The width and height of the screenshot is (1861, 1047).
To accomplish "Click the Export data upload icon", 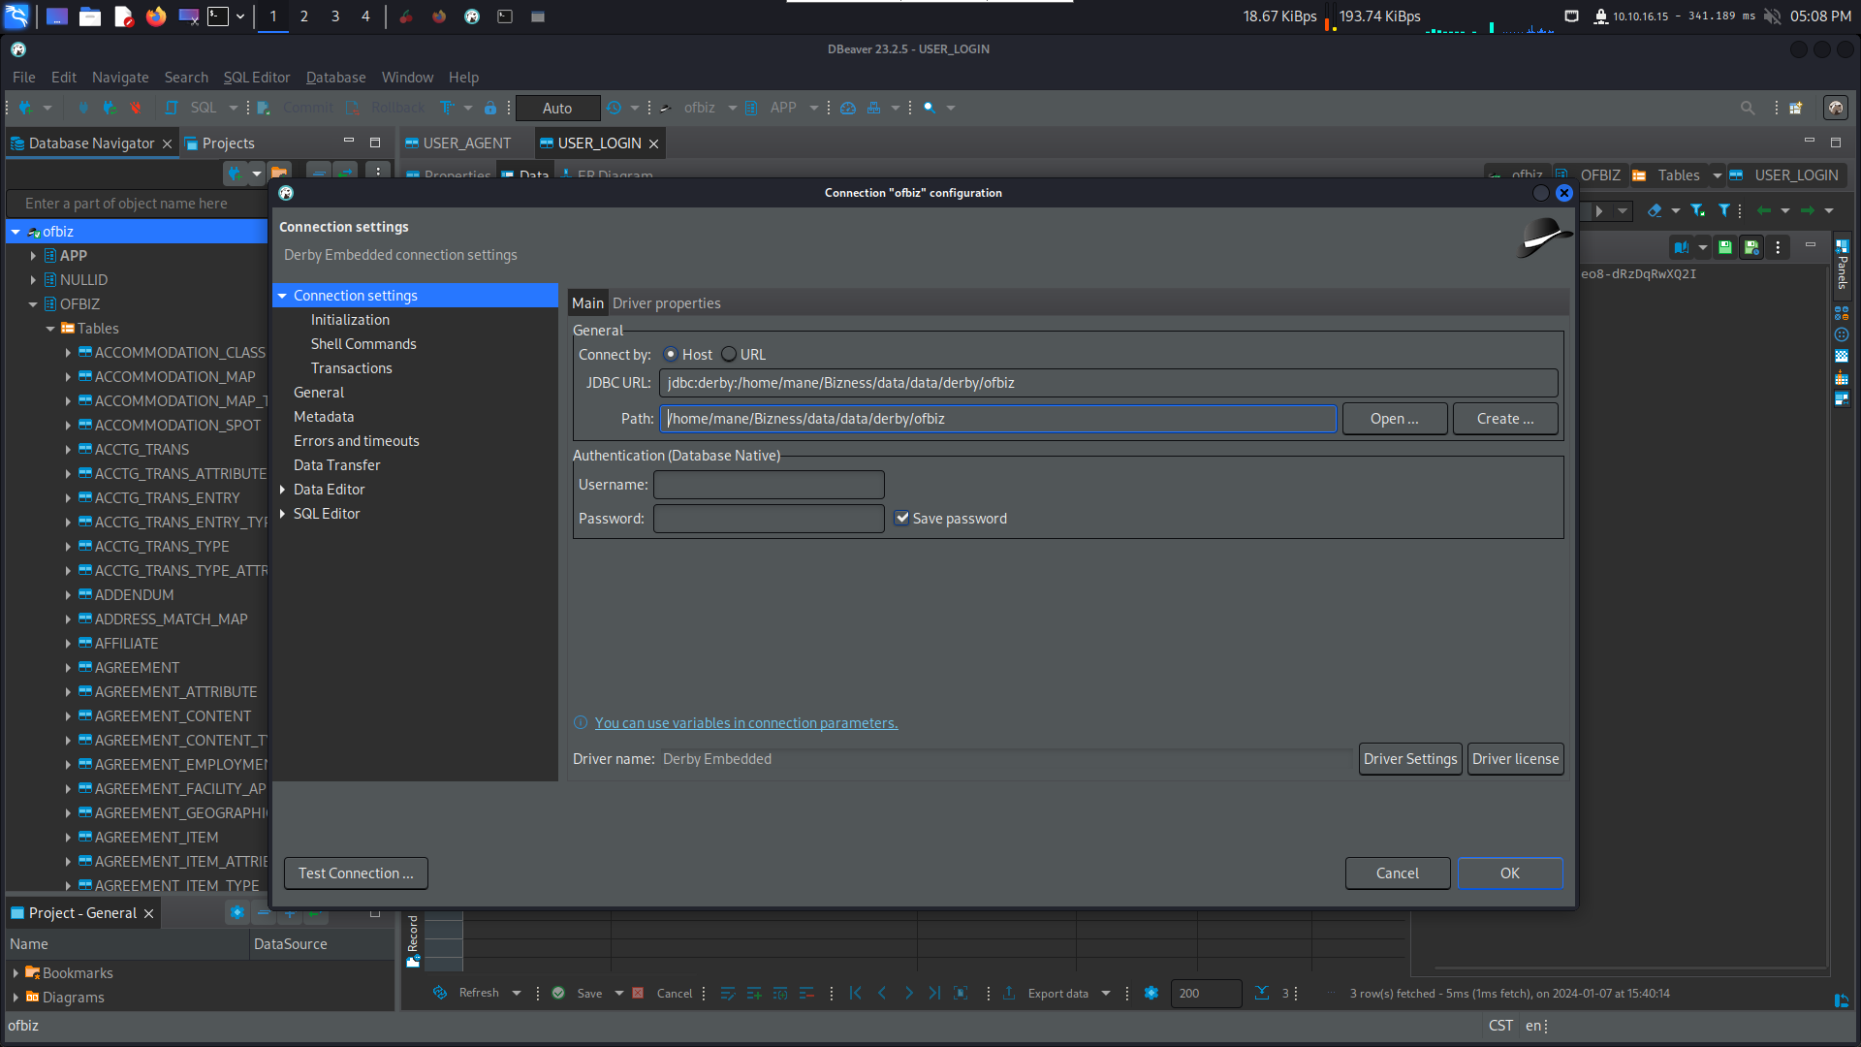I will coord(1009,993).
